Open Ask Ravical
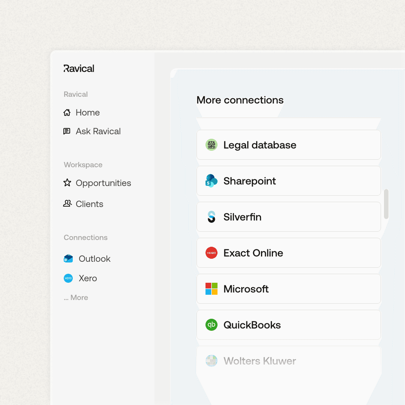This screenshot has width=405, height=405. (x=92, y=131)
